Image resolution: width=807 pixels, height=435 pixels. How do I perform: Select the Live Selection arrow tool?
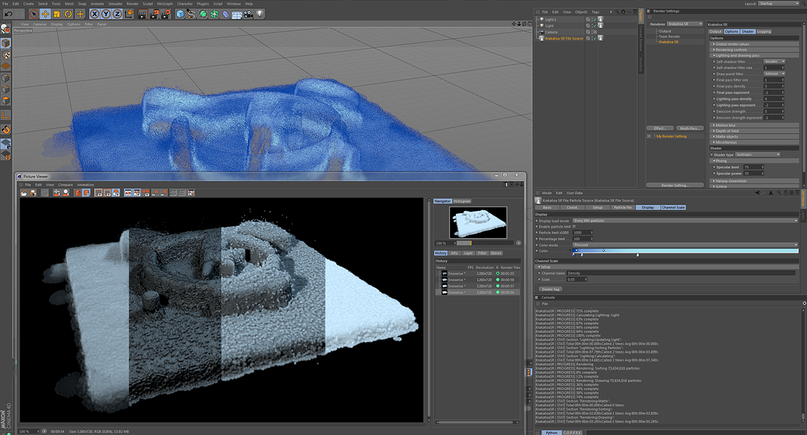(34, 13)
